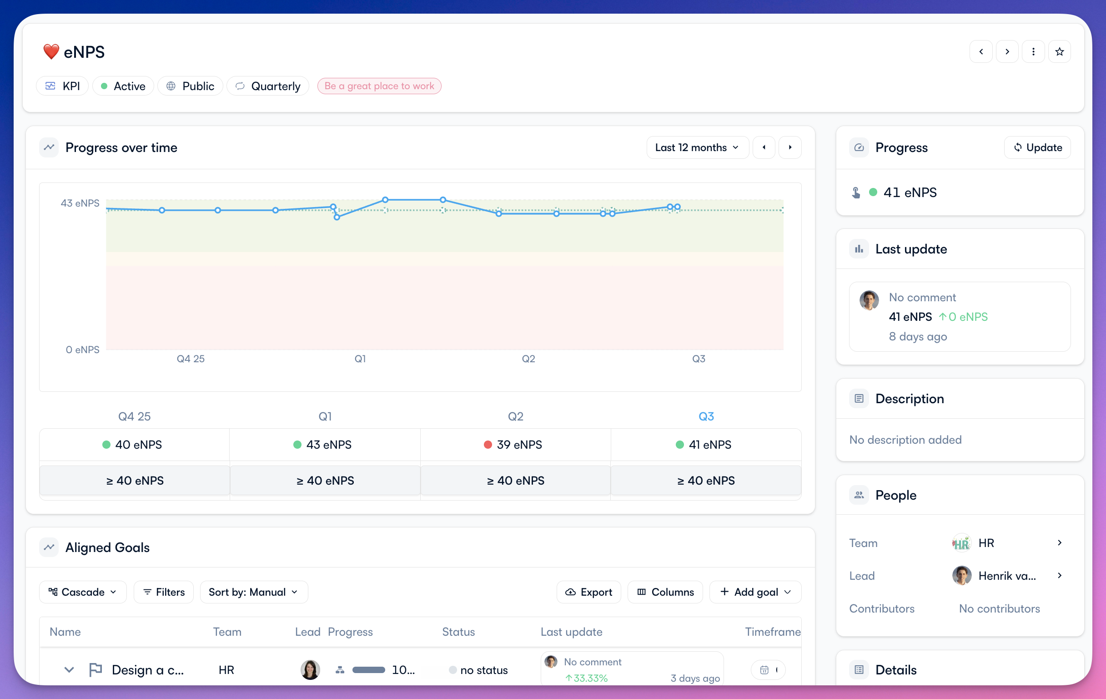The width and height of the screenshot is (1106, 699).
Task: Click the Name column header
Action: click(x=65, y=632)
